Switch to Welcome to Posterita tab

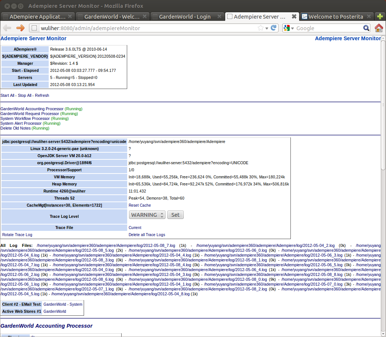coord(337,16)
